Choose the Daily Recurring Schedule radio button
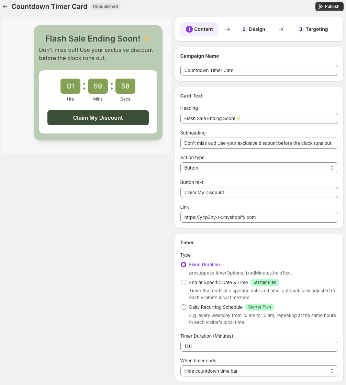Screen dimensions: 346x385 (183, 307)
